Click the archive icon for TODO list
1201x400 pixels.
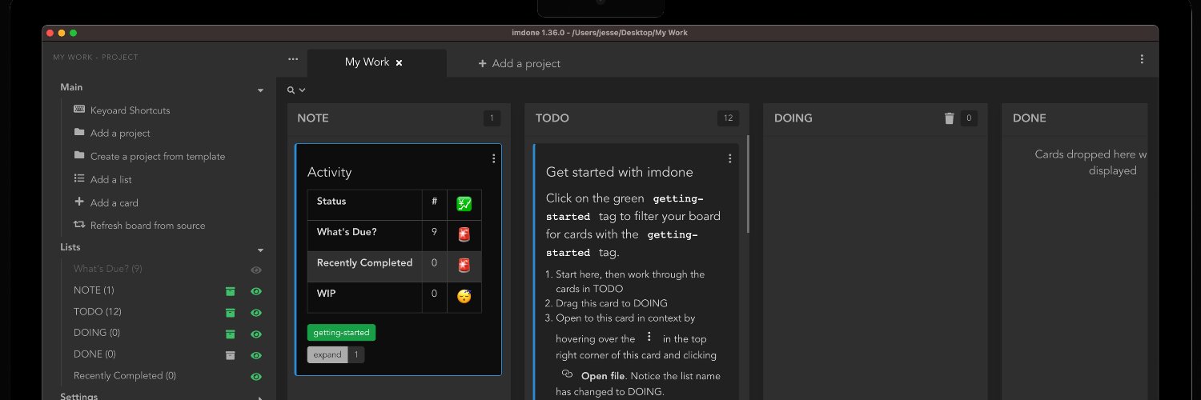click(x=231, y=313)
